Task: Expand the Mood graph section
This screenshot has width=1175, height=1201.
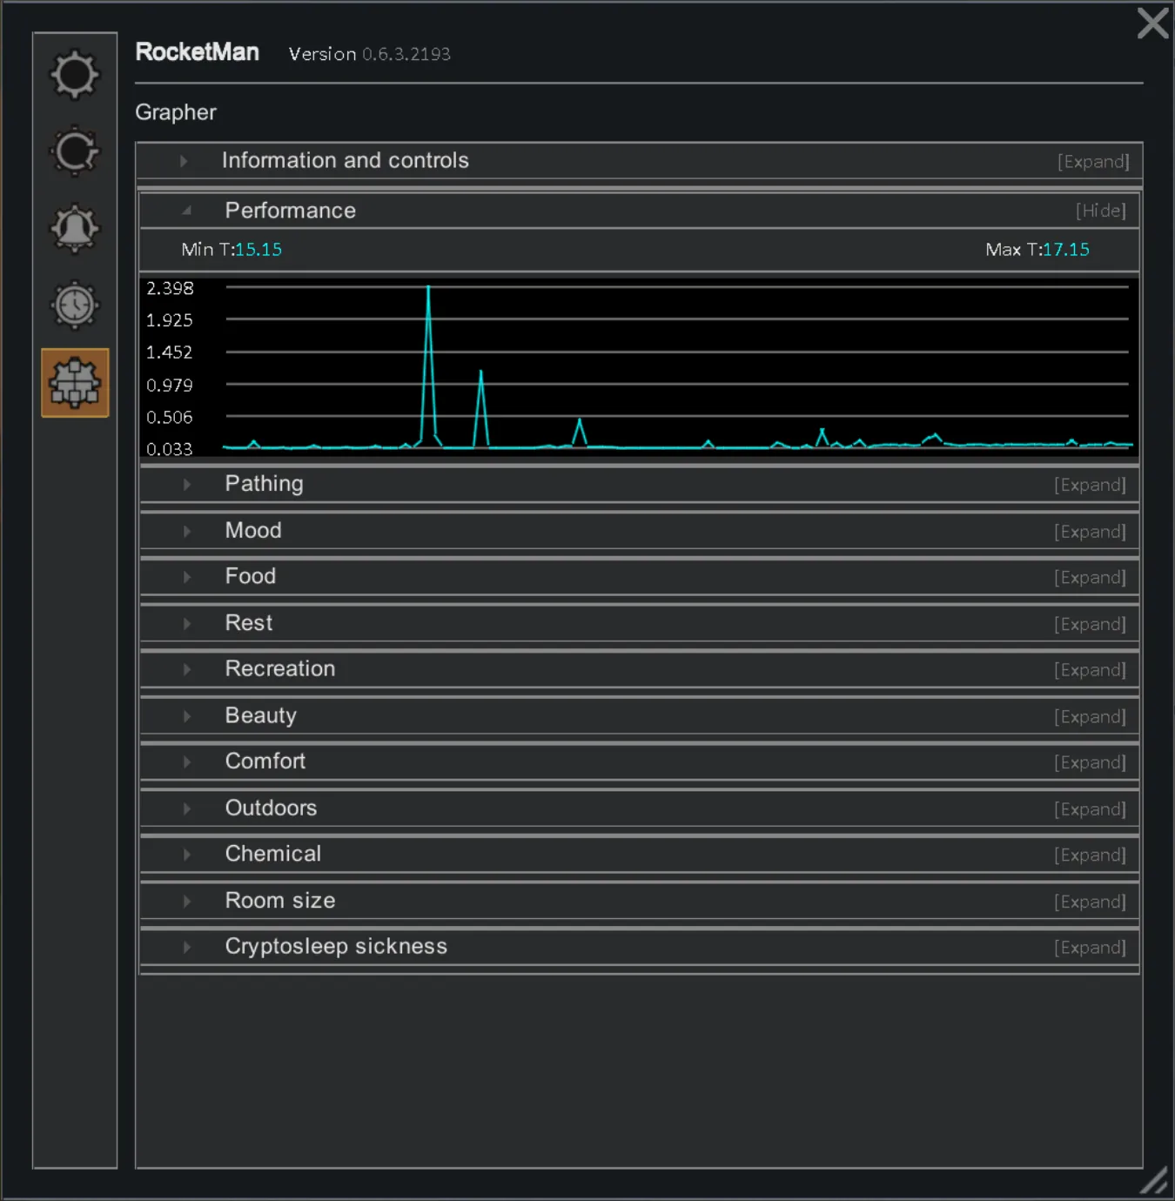Action: click(1090, 532)
